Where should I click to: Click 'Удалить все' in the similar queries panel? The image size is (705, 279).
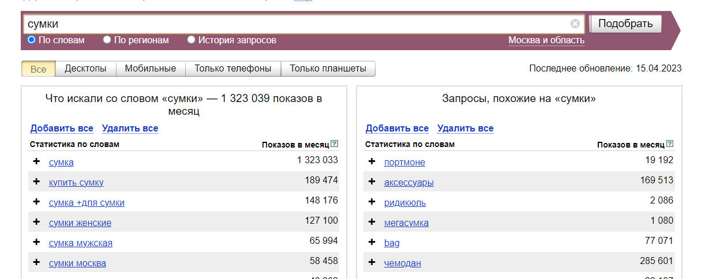pos(466,128)
